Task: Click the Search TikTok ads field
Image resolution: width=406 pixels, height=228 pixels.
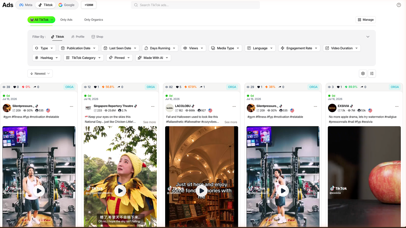Action: [195, 5]
